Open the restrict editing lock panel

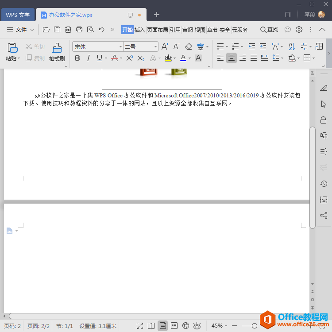[323, 120]
